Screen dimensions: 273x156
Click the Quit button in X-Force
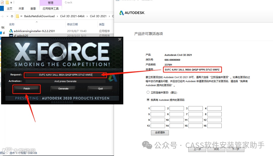100,89
